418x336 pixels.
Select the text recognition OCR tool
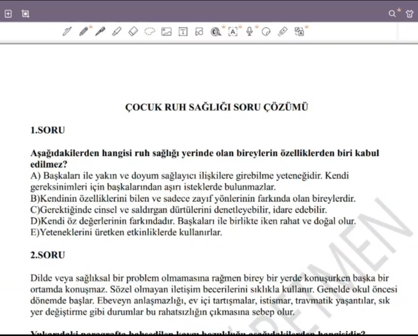(233, 32)
